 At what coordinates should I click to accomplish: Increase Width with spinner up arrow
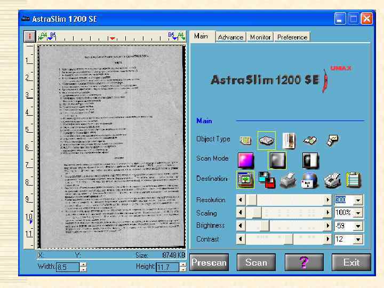(83, 265)
